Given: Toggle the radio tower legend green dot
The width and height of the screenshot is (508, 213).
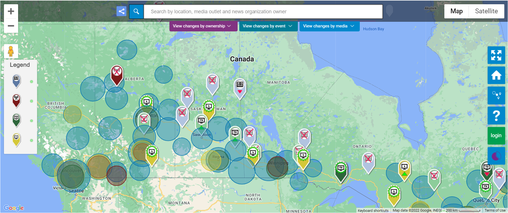Looking at the screenshot, I should point(31,101).
